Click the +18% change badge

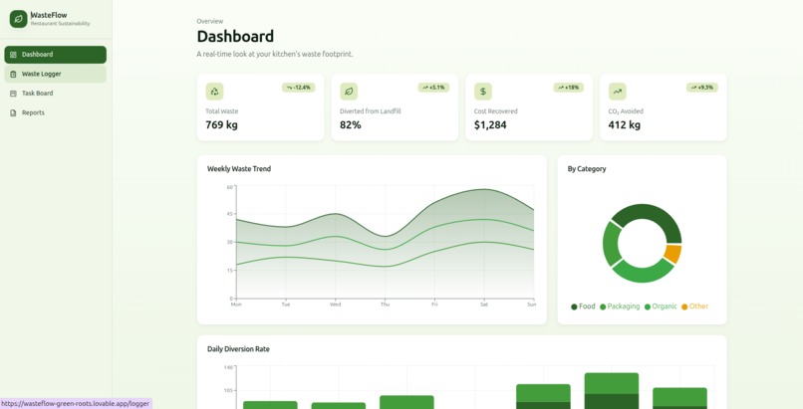tap(569, 88)
